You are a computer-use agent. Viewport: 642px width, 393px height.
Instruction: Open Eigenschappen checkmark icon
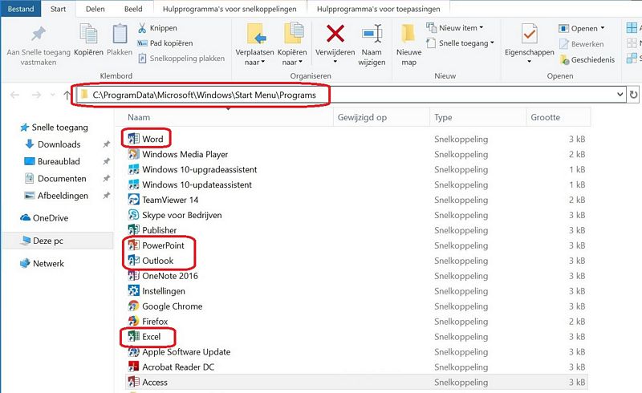530,34
